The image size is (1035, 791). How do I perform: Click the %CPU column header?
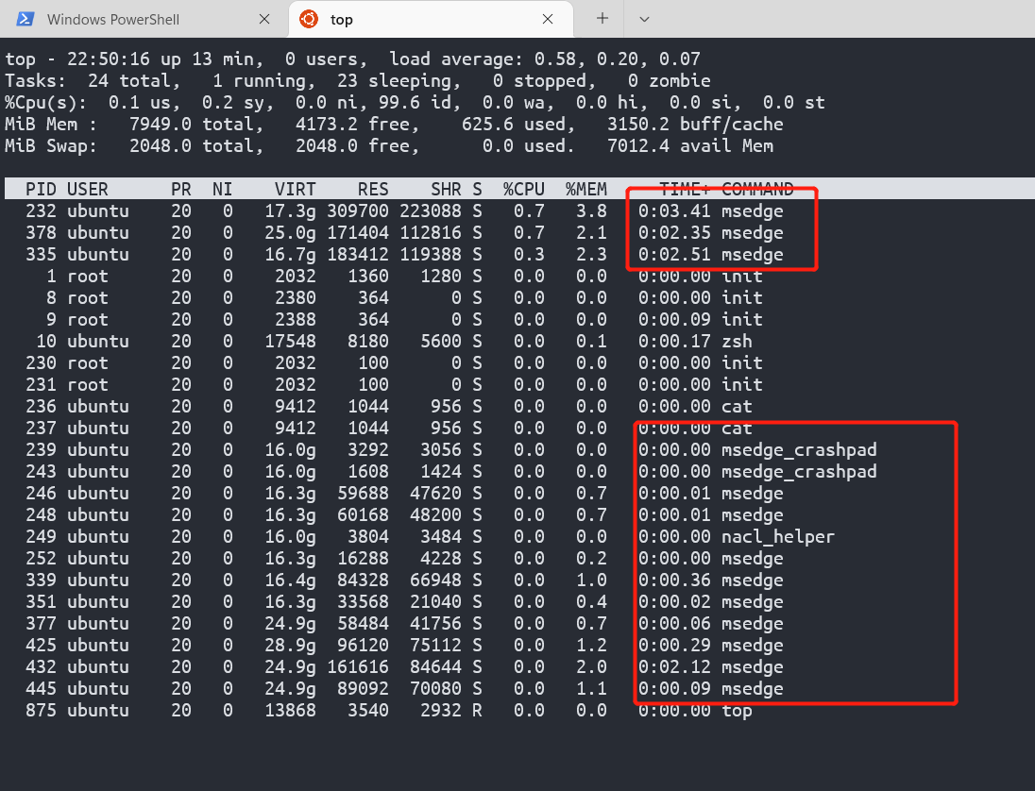[524, 189]
